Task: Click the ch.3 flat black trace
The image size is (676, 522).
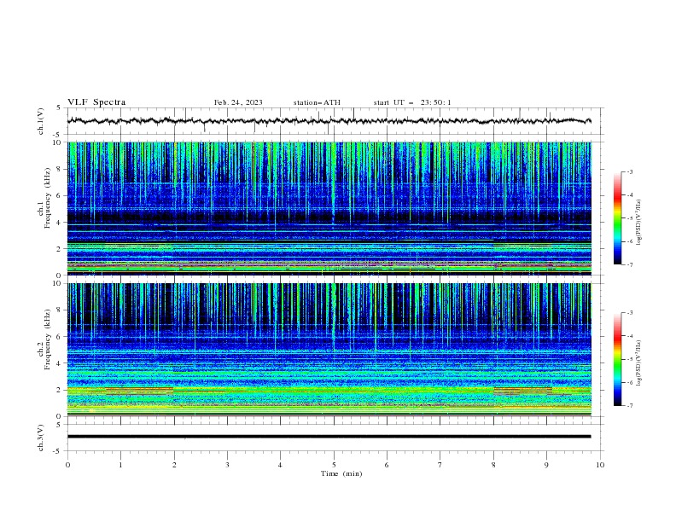Action: click(329, 437)
